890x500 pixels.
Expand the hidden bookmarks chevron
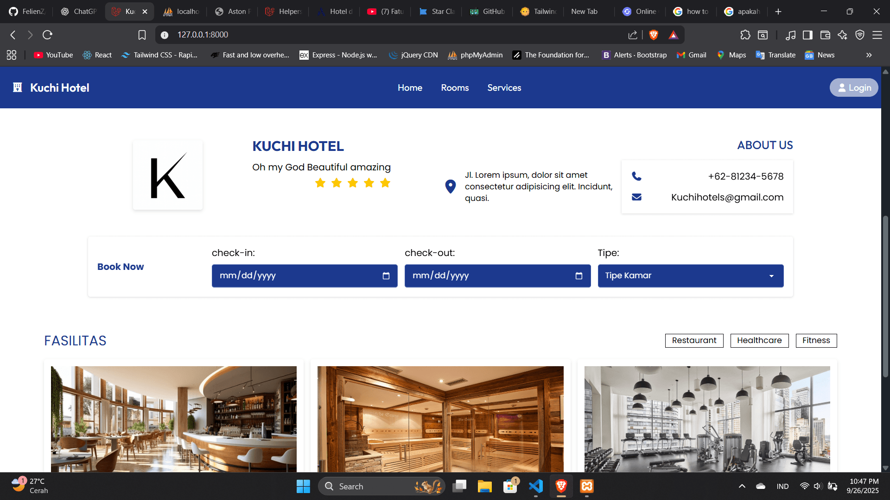pyautogui.click(x=869, y=55)
